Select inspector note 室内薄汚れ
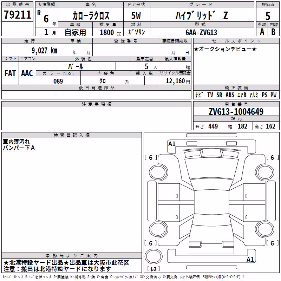The height and width of the screenshot is (281, 281). [16, 142]
